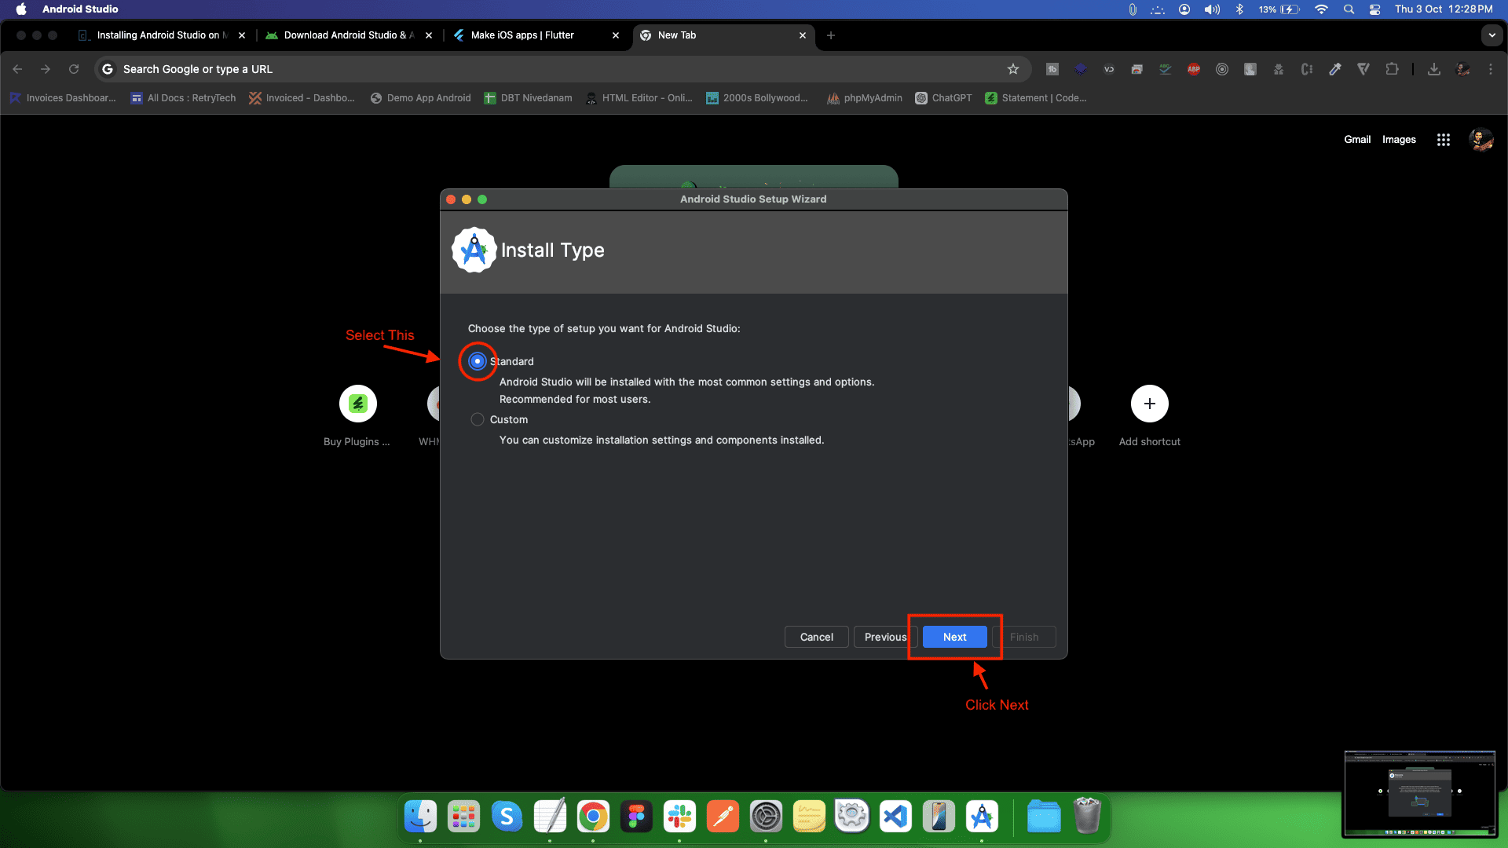Click the Spotlight search icon in menu bar
The width and height of the screenshot is (1508, 848).
(x=1349, y=9)
